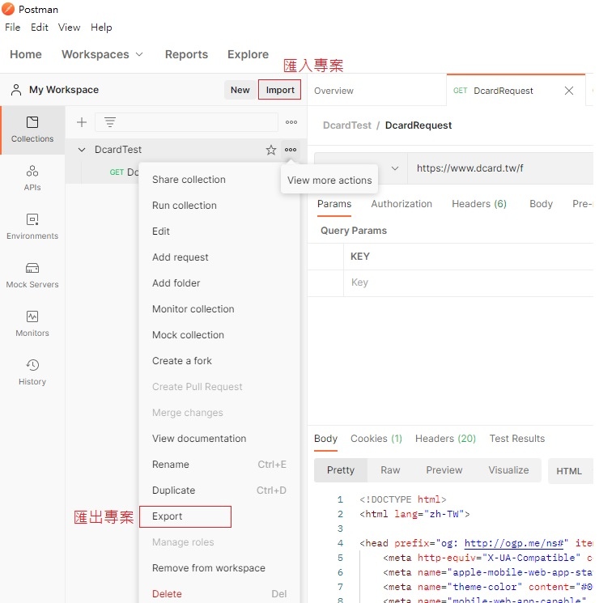Click the Key input in Query Params
Viewport: 616px width, 603px height.
pyautogui.click(x=468, y=282)
